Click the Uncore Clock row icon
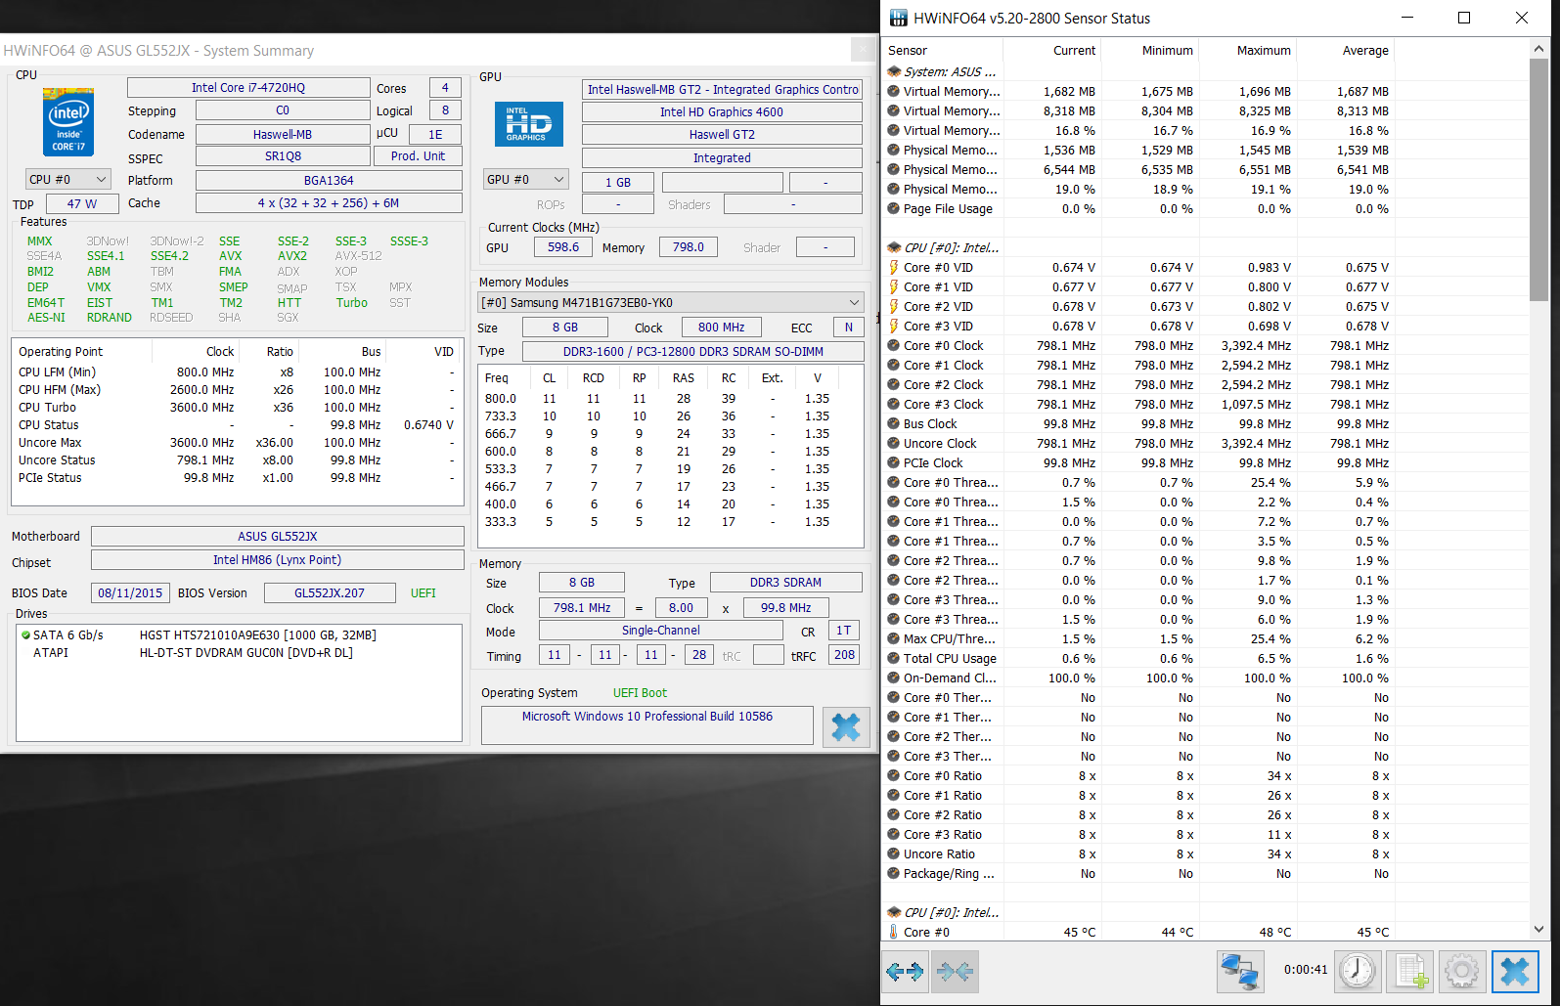The image size is (1560, 1006). point(894,443)
